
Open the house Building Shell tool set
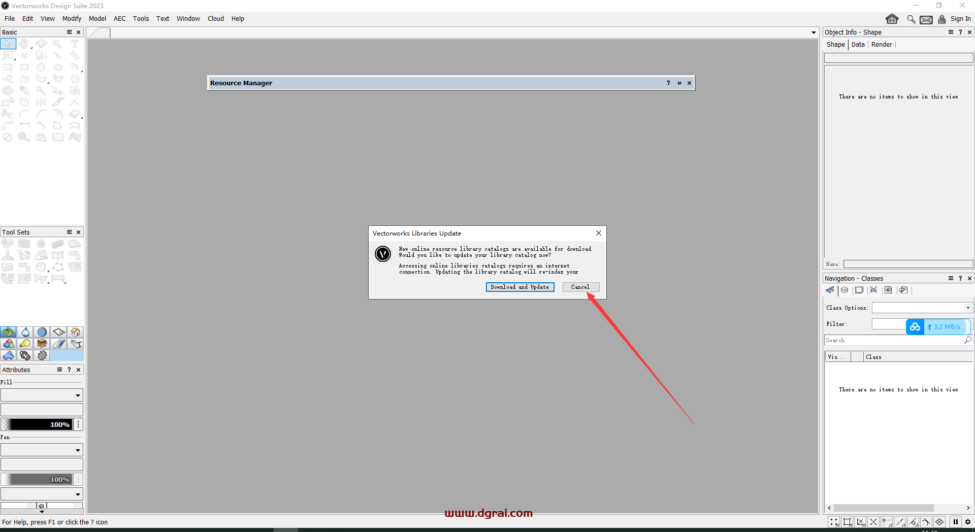pos(75,332)
